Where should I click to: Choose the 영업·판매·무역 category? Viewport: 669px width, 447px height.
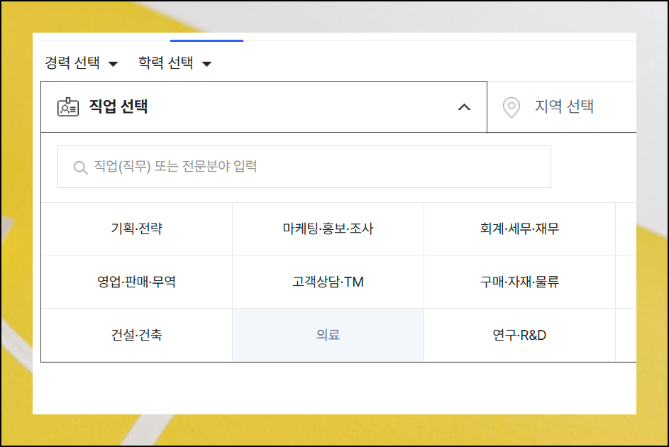click(137, 282)
